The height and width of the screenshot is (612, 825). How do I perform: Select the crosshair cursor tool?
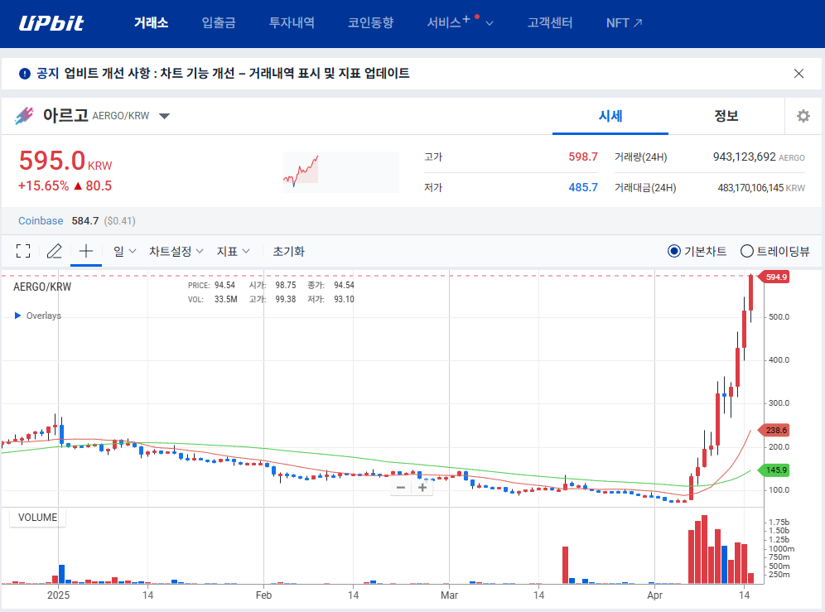[86, 251]
